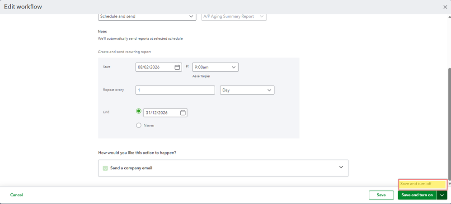
Task: Expand the Send a company email section
Action: coord(341,168)
